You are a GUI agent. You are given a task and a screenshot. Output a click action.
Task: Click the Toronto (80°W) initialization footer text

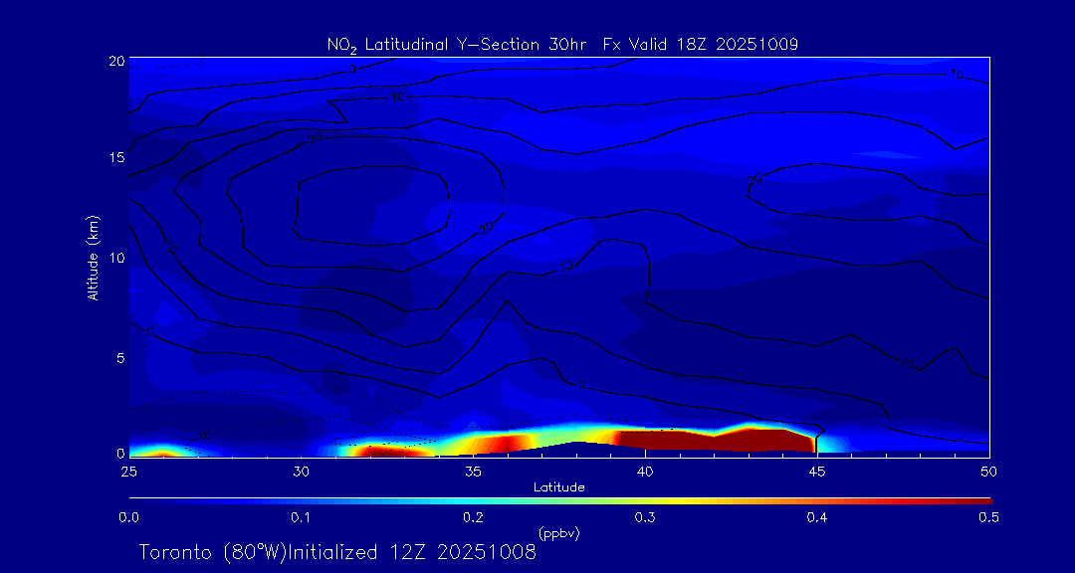[337, 552]
